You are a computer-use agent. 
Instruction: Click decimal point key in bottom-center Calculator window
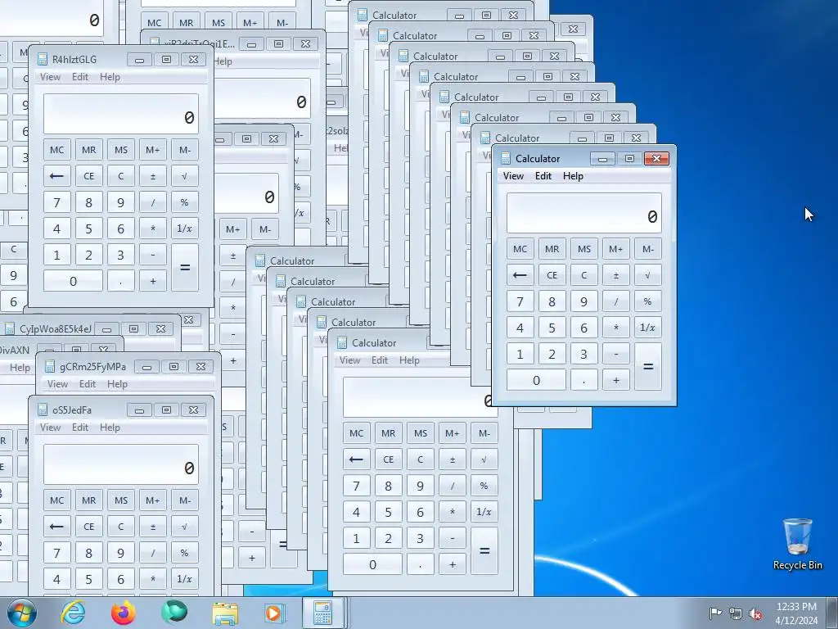tap(420, 564)
